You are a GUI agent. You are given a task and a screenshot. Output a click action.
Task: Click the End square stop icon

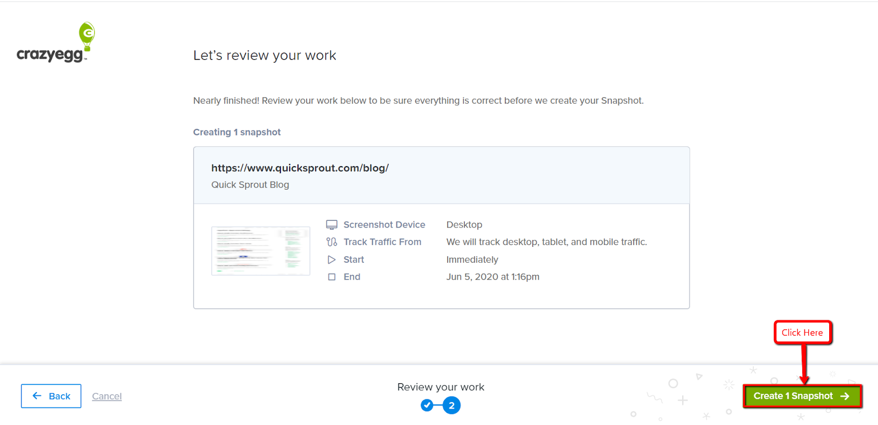tap(331, 277)
